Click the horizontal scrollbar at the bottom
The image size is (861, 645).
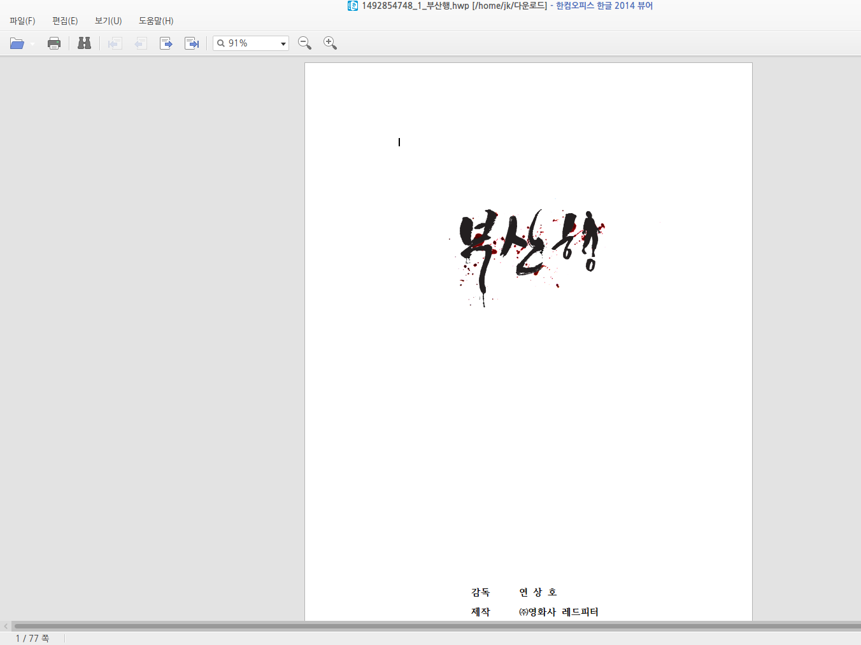pos(437,627)
